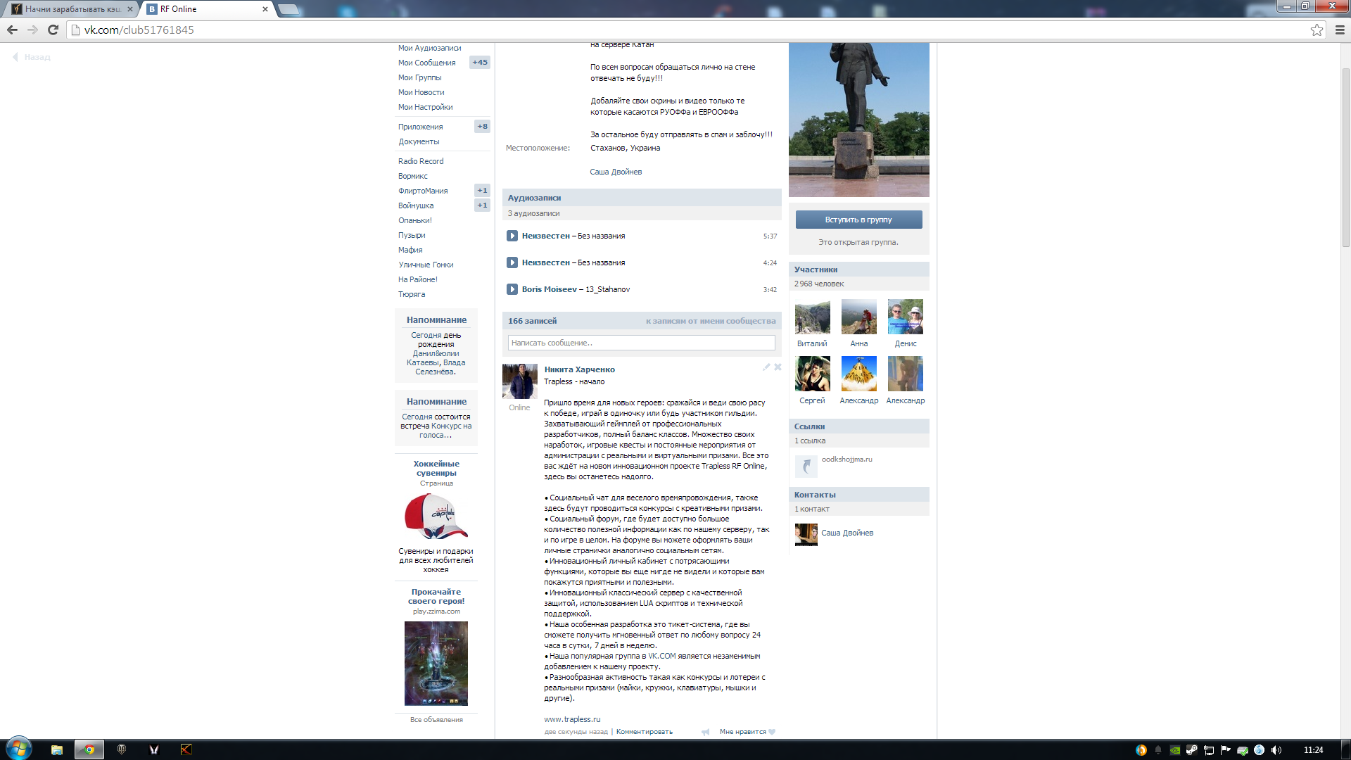The image size is (1351, 760).
Task: Switch to 'к записям от имени сообщества'
Action: pyautogui.click(x=711, y=321)
